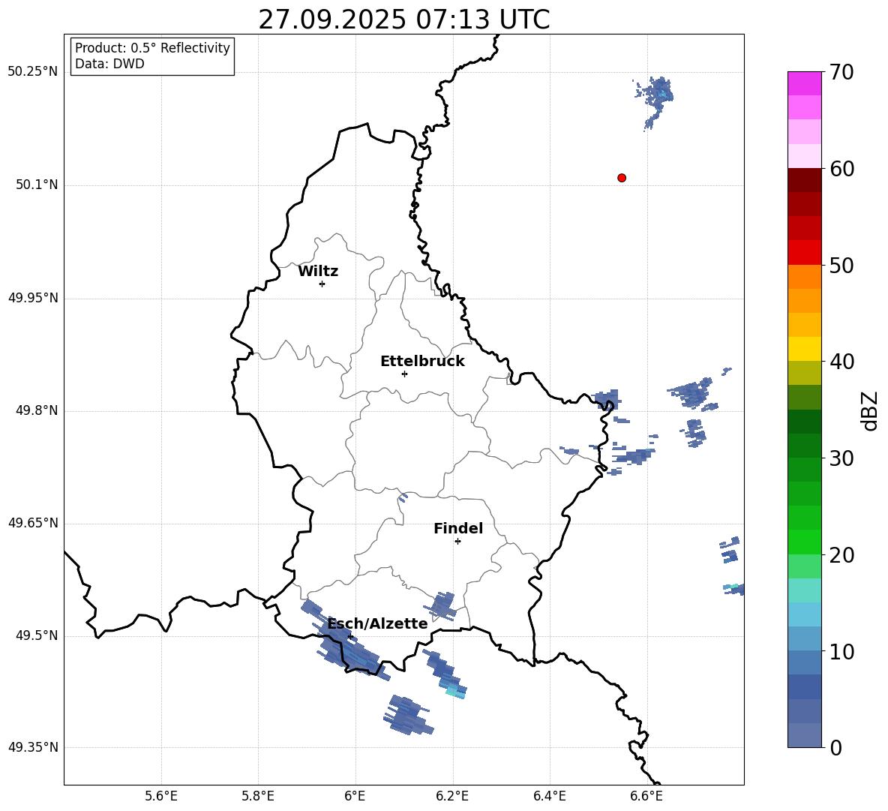Screen dimensions: 888x811
Task: Click the 49.95°N latitude label
Action: pyautogui.click(x=33, y=297)
